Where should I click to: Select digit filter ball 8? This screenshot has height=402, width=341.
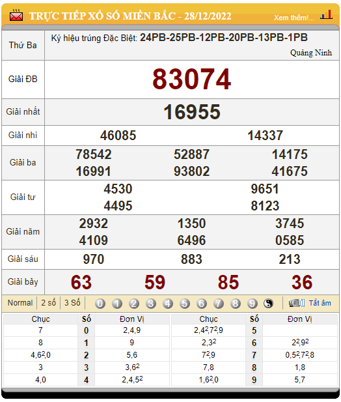tap(236, 304)
